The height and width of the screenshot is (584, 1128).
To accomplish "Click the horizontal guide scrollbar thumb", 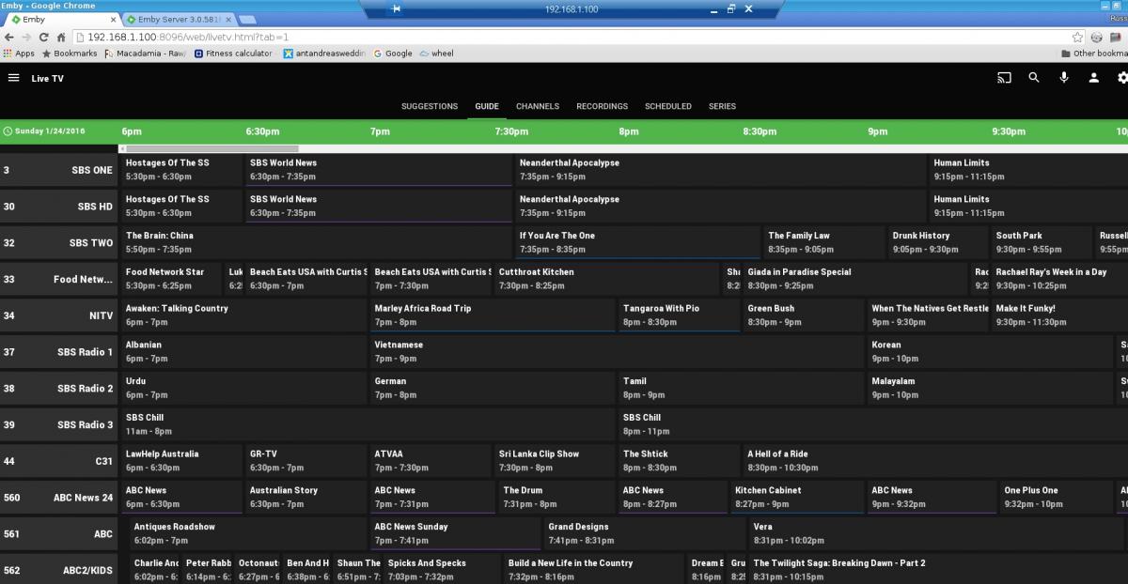I will [211, 148].
